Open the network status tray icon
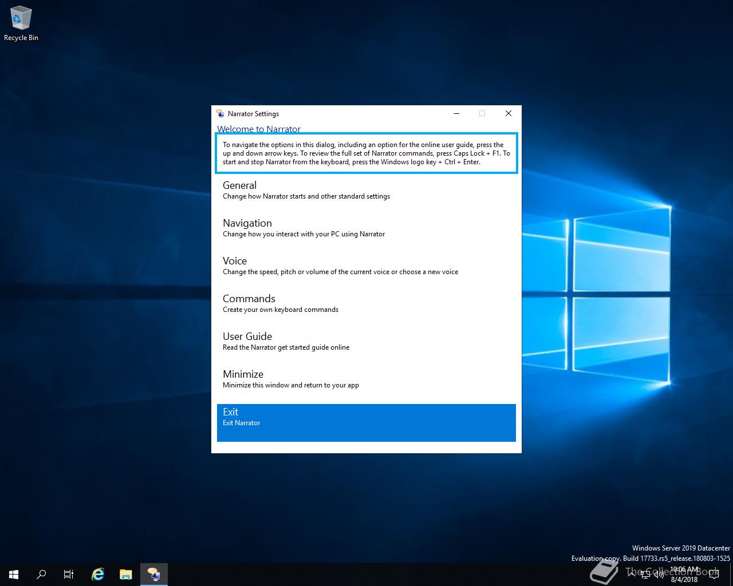733x586 pixels. [645, 575]
